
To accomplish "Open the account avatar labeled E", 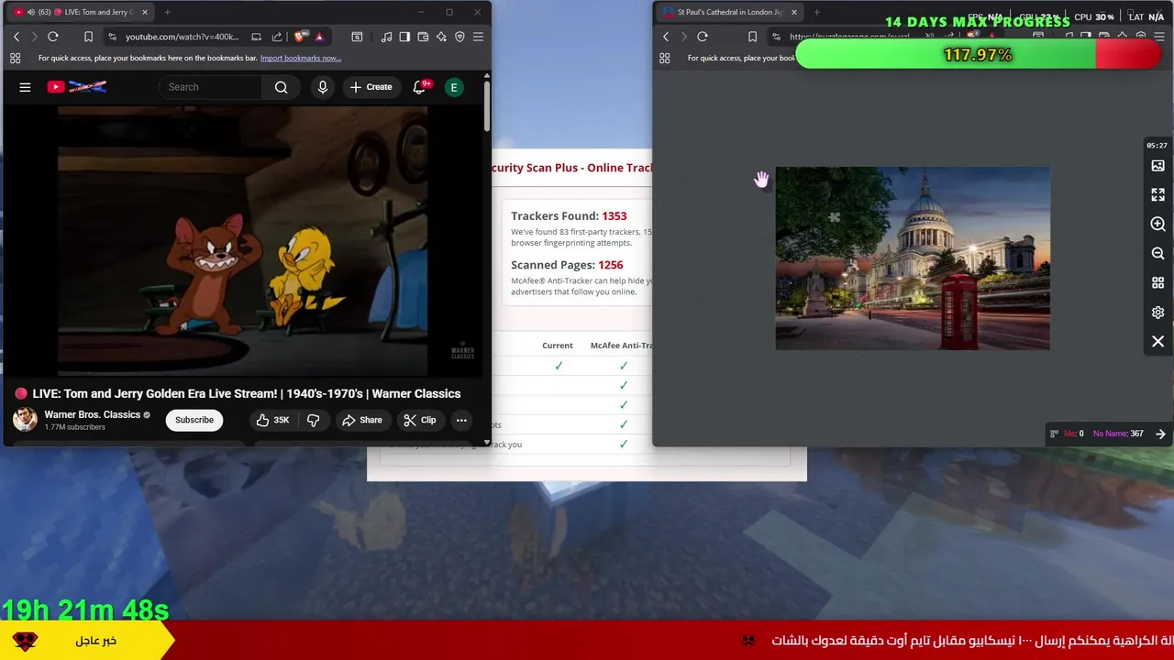I will [454, 87].
